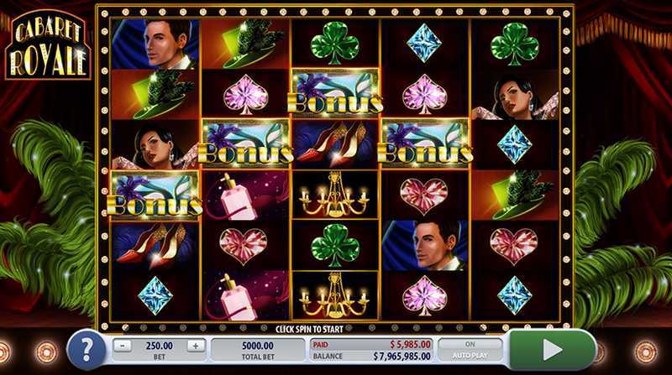The image size is (672, 375).
Task: Click the man portrait in top-left cell
Action: (155, 44)
